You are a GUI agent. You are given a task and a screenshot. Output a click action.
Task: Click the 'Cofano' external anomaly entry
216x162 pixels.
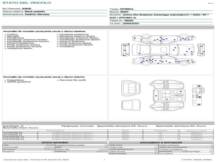point(12,34)
